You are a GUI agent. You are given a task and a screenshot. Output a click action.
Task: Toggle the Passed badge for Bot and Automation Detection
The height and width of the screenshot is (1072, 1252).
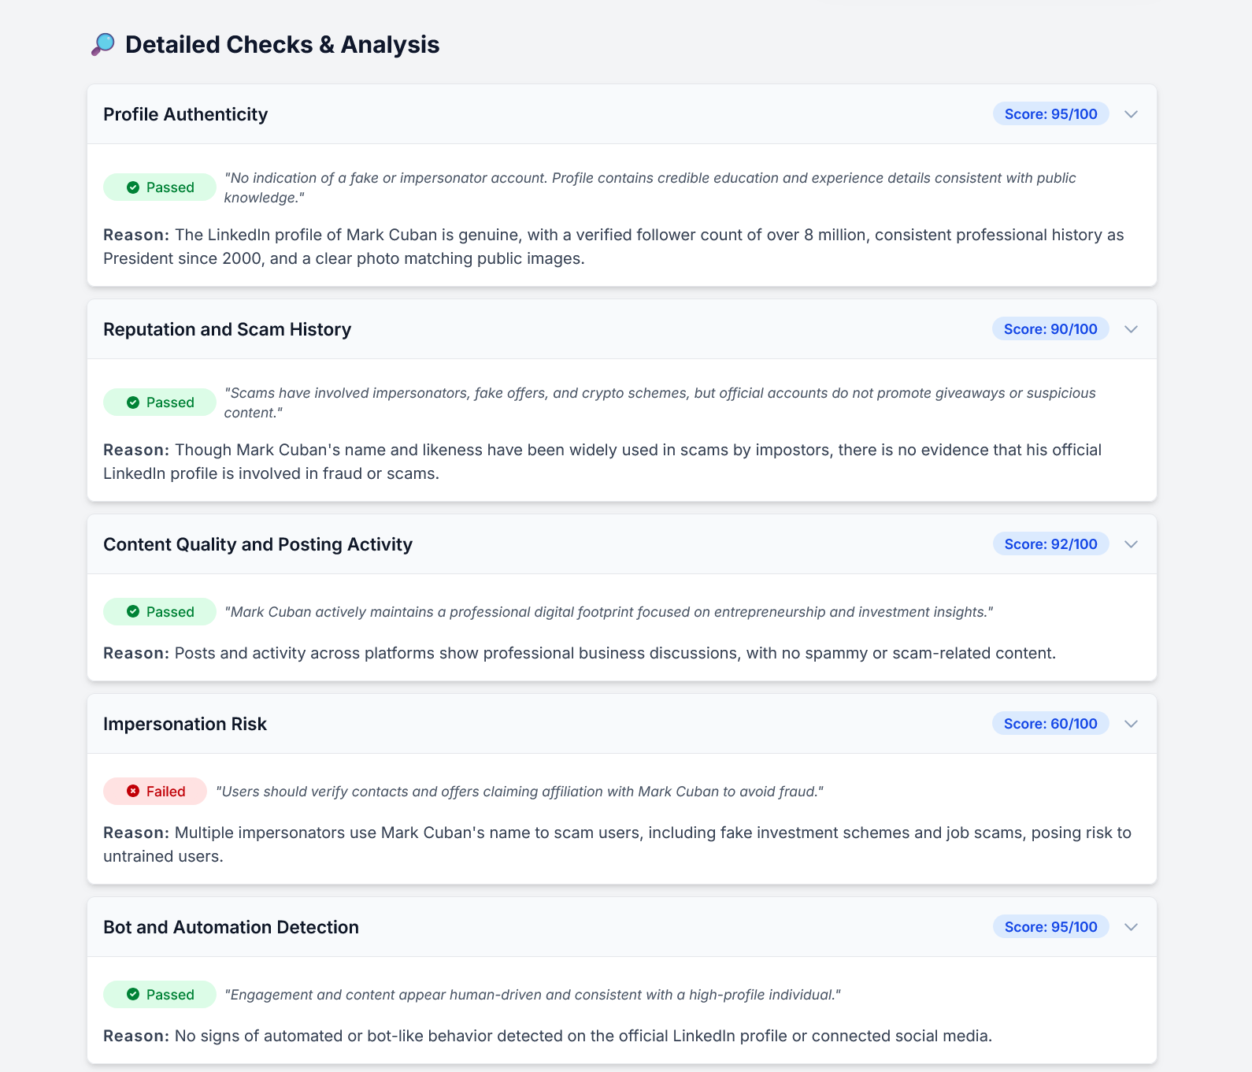pos(159,994)
